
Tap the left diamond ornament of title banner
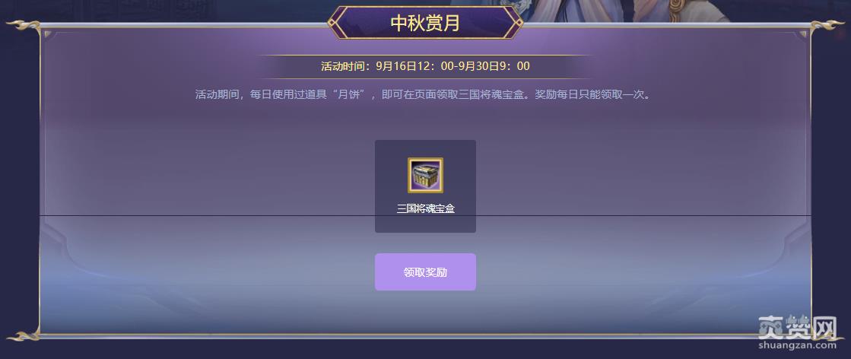click(x=332, y=23)
